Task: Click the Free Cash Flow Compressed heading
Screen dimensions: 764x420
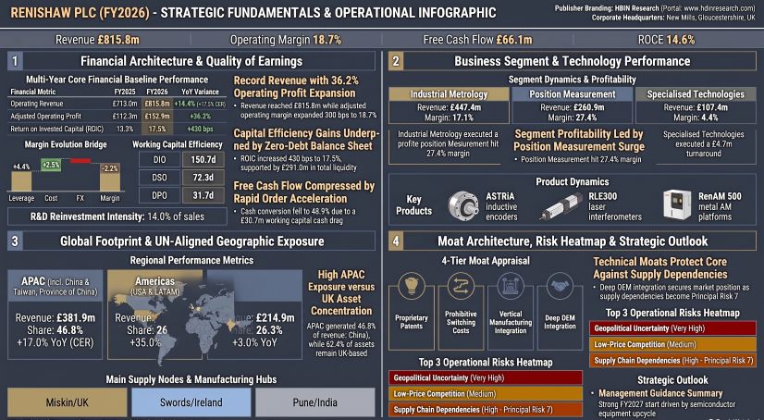Action: pos(304,192)
